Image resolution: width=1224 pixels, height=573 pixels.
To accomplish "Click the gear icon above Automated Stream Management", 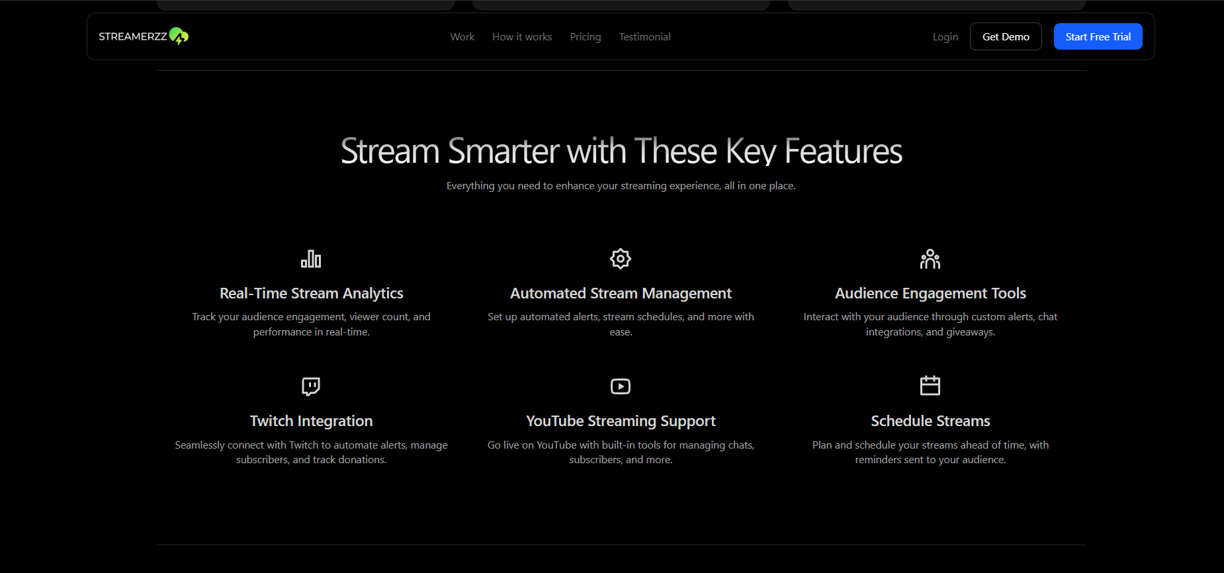I will pyautogui.click(x=621, y=259).
